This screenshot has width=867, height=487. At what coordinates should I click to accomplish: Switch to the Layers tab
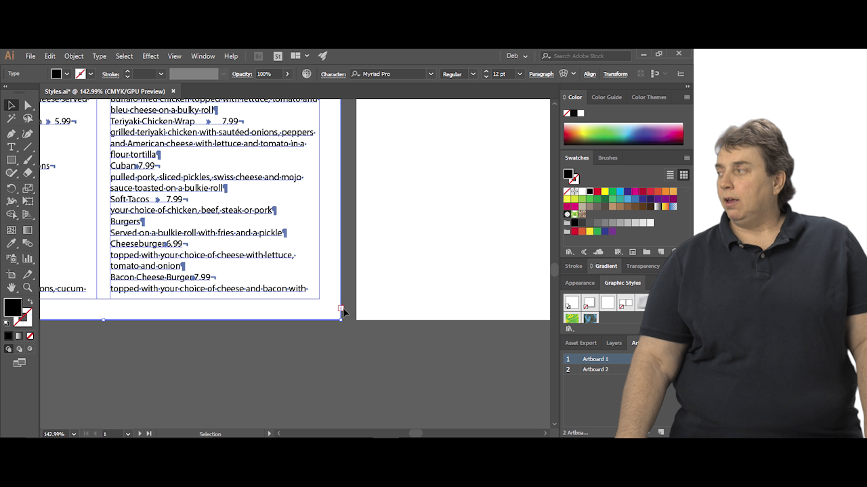(614, 343)
